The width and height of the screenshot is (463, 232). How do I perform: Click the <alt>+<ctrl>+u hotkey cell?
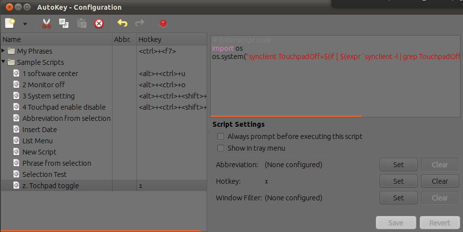[x=162, y=74]
